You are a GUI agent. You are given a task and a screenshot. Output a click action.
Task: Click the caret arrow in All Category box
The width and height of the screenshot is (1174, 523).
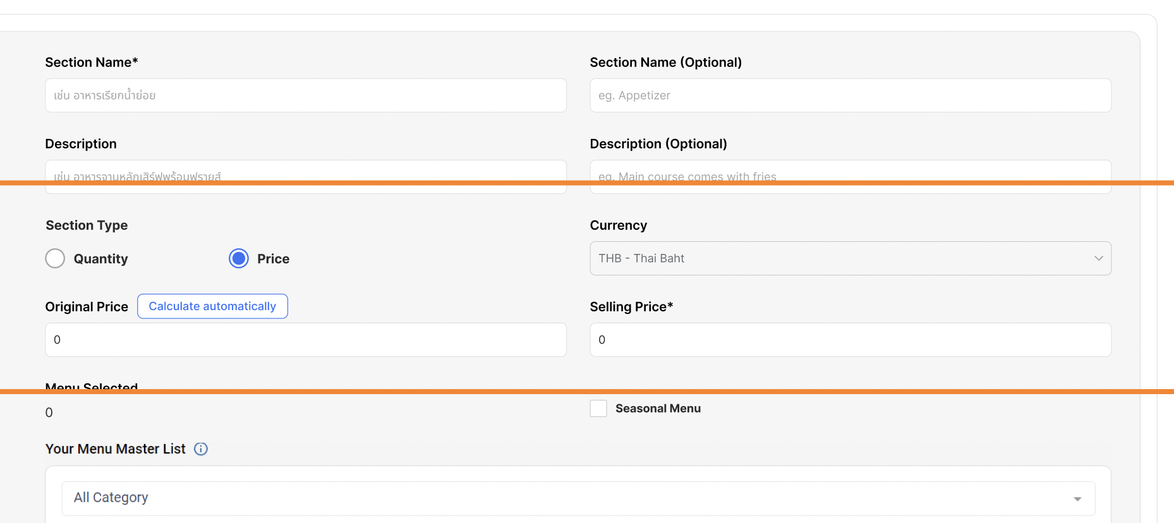click(1077, 499)
